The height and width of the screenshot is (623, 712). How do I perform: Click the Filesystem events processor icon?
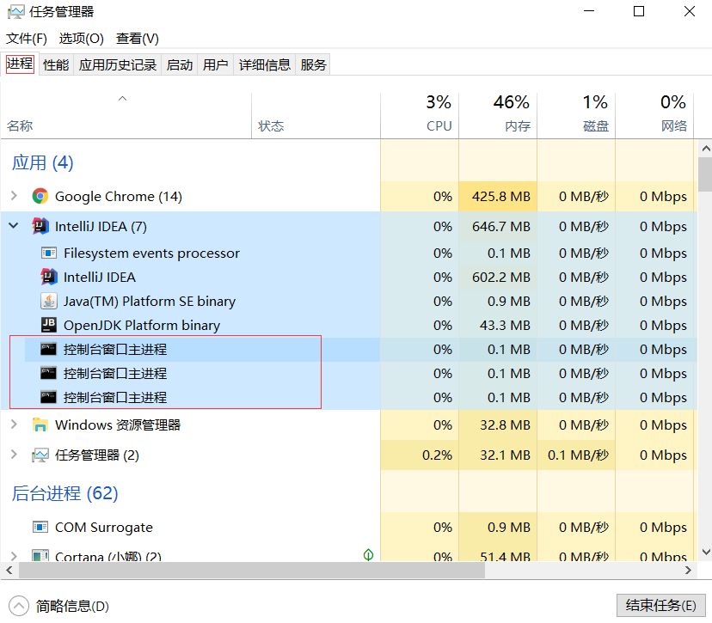pyautogui.click(x=49, y=253)
